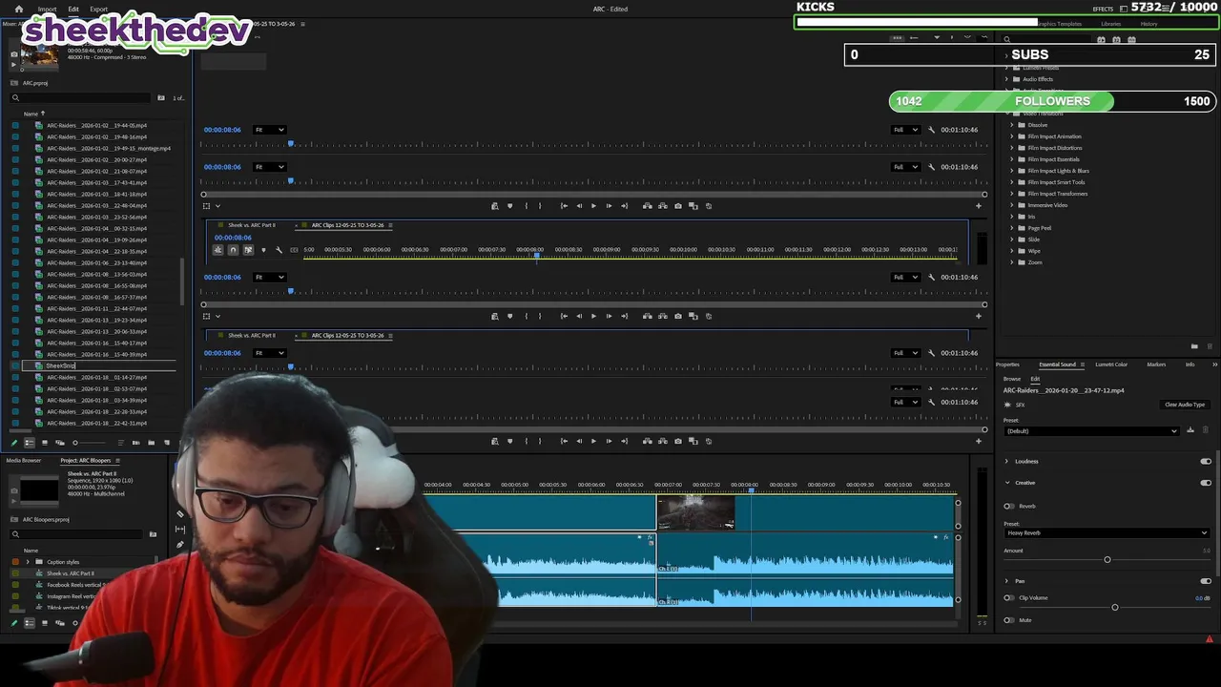Click Play in transport bar above bottom timeline
1221x687 pixels.
(593, 441)
